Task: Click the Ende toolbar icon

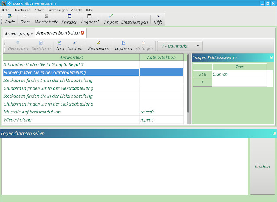Action: click(x=10, y=19)
